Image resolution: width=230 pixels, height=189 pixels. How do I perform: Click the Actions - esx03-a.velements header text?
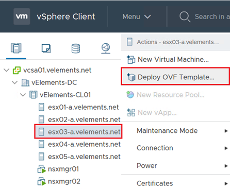(178, 42)
